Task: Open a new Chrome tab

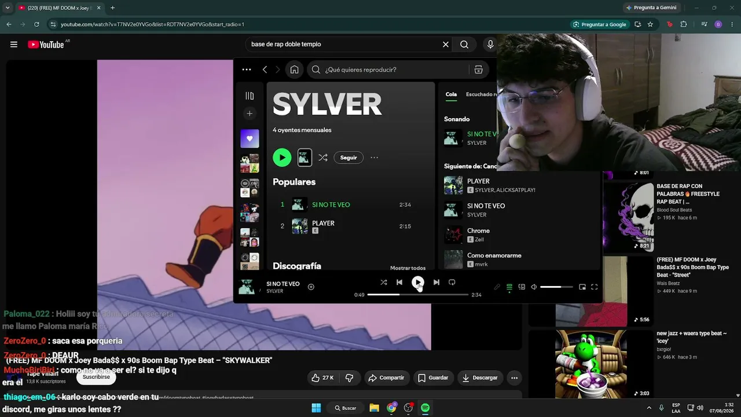Action: point(112,8)
